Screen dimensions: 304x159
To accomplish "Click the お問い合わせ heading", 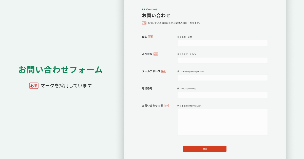I will click(x=156, y=15).
